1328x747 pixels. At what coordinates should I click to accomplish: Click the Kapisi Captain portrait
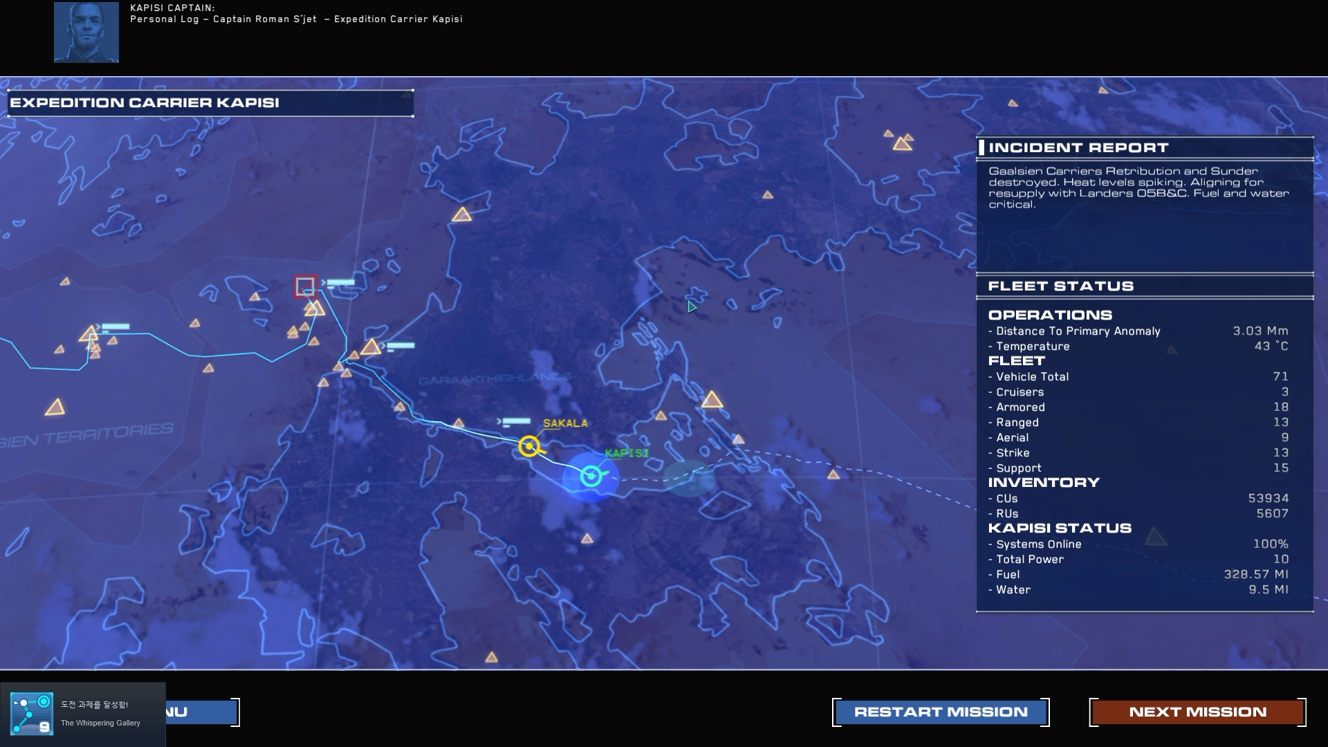[x=86, y=33]
